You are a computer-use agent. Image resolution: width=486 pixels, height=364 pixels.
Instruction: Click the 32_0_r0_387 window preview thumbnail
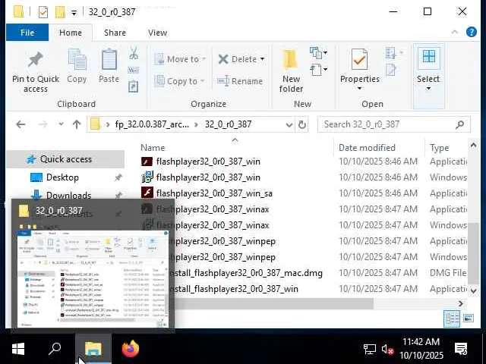click(93, 278)
